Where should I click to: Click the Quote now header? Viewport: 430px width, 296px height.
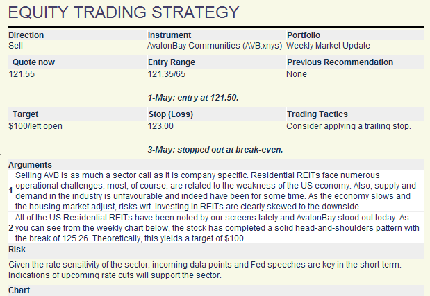tap(33, 62)
